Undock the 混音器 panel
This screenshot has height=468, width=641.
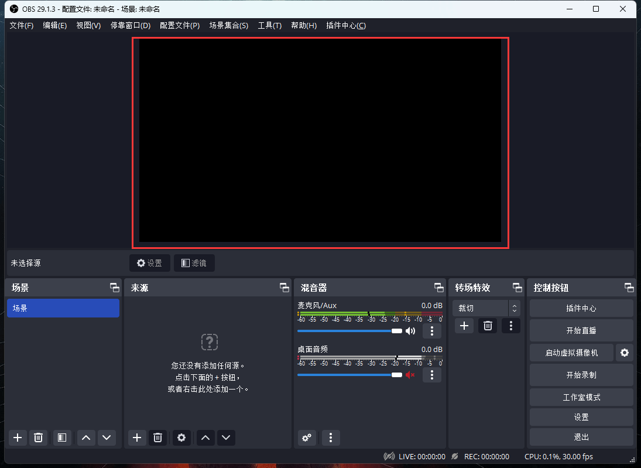tap(439, 288)
